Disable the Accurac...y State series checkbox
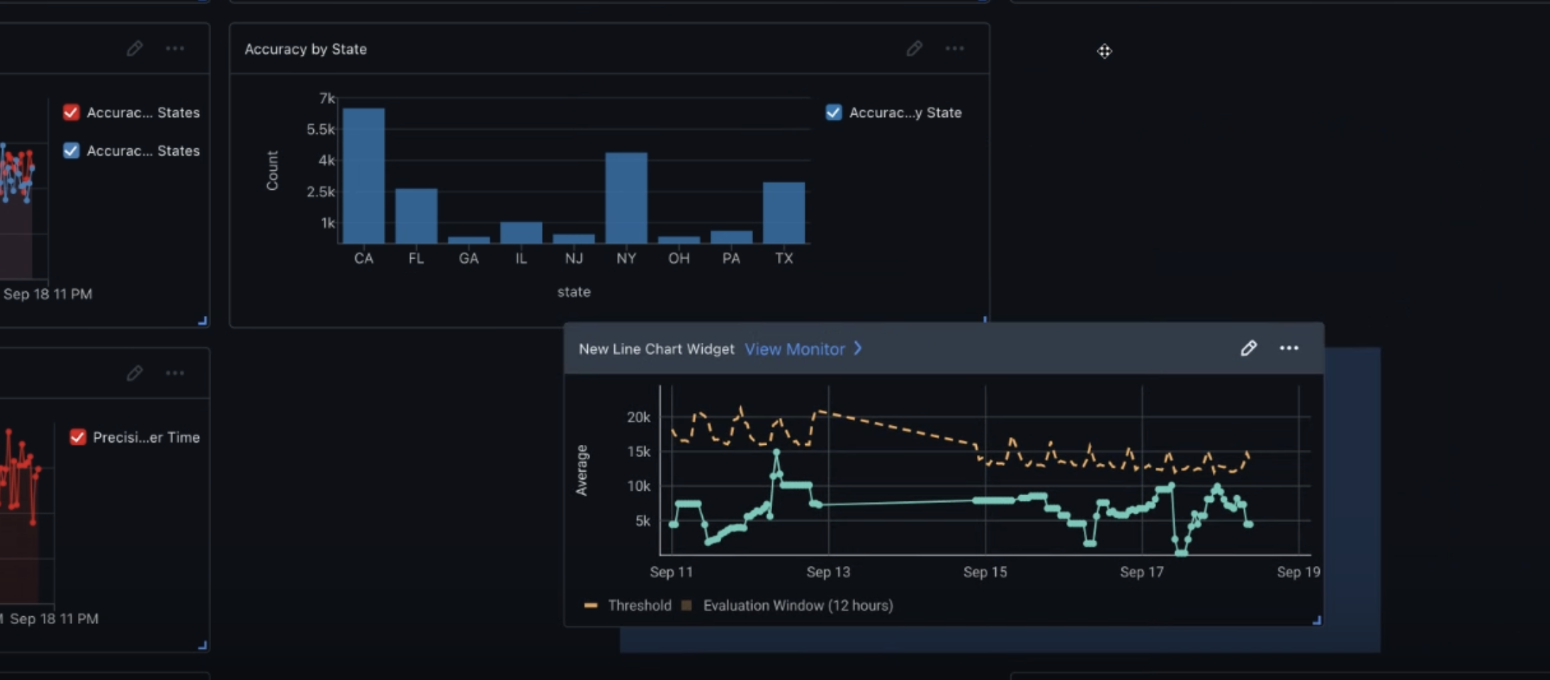1550x680 pixels. tap(834, 113)
